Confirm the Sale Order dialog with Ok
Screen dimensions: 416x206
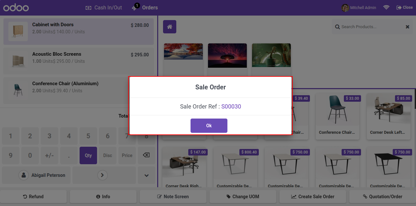point(209,126)
